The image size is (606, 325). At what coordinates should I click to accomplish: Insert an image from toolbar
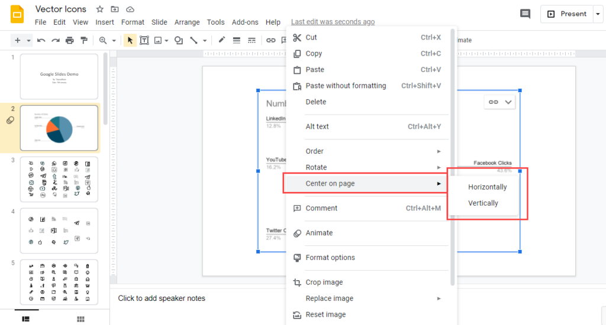tap(158, 40)
